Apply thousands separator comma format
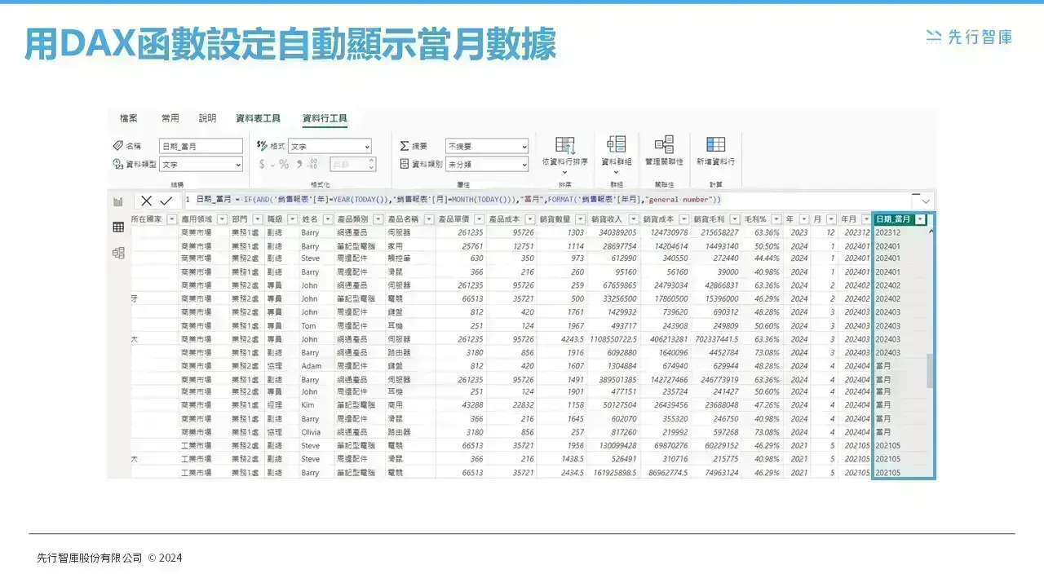This screenshot has width=1044, height=587. tap(299, 164)
